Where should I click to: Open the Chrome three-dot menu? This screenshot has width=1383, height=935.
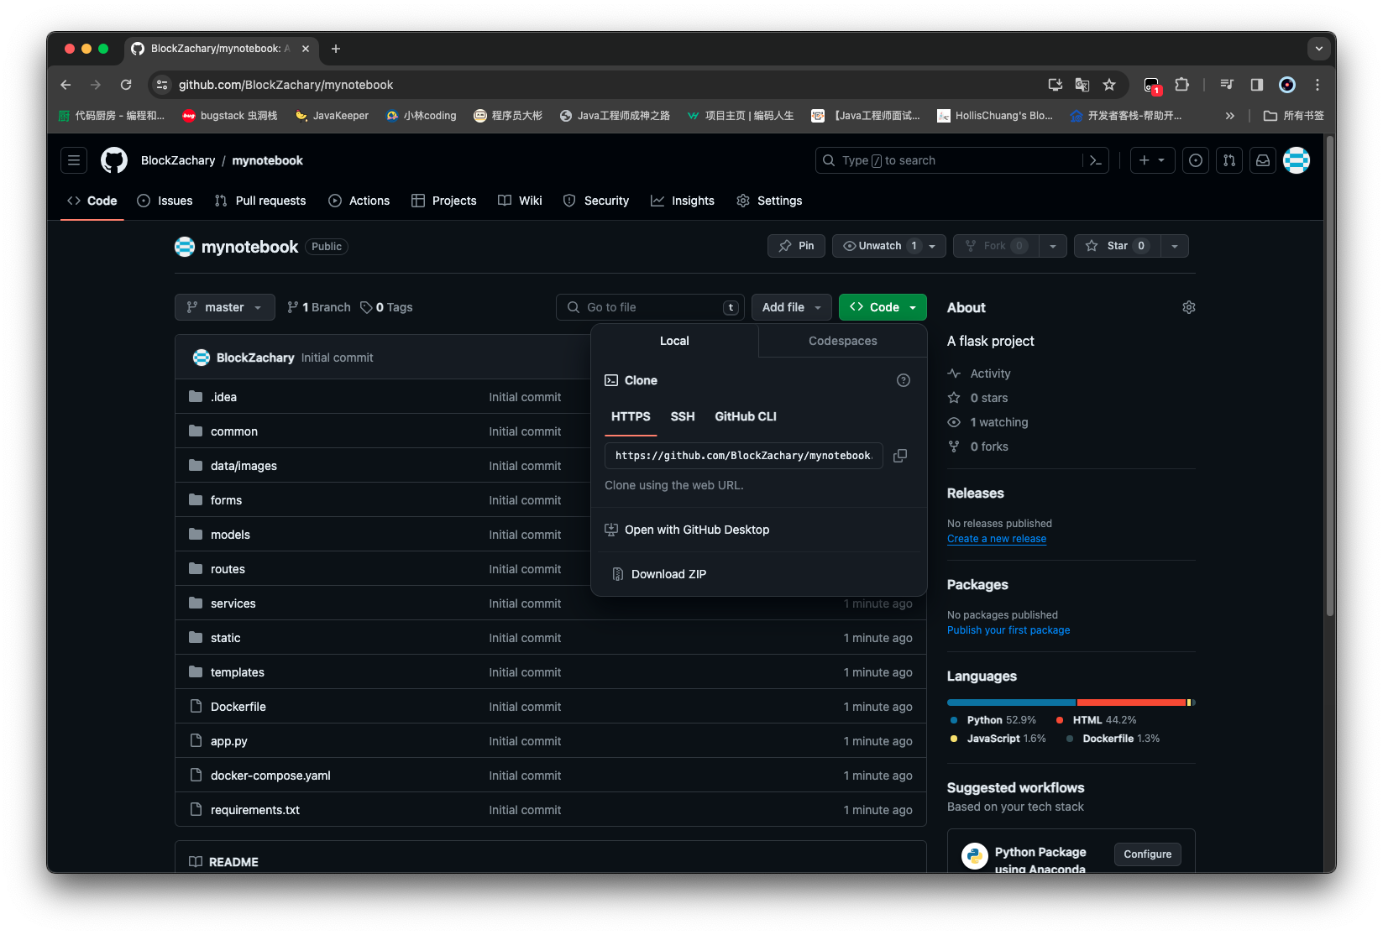(x=1318, y=85)
